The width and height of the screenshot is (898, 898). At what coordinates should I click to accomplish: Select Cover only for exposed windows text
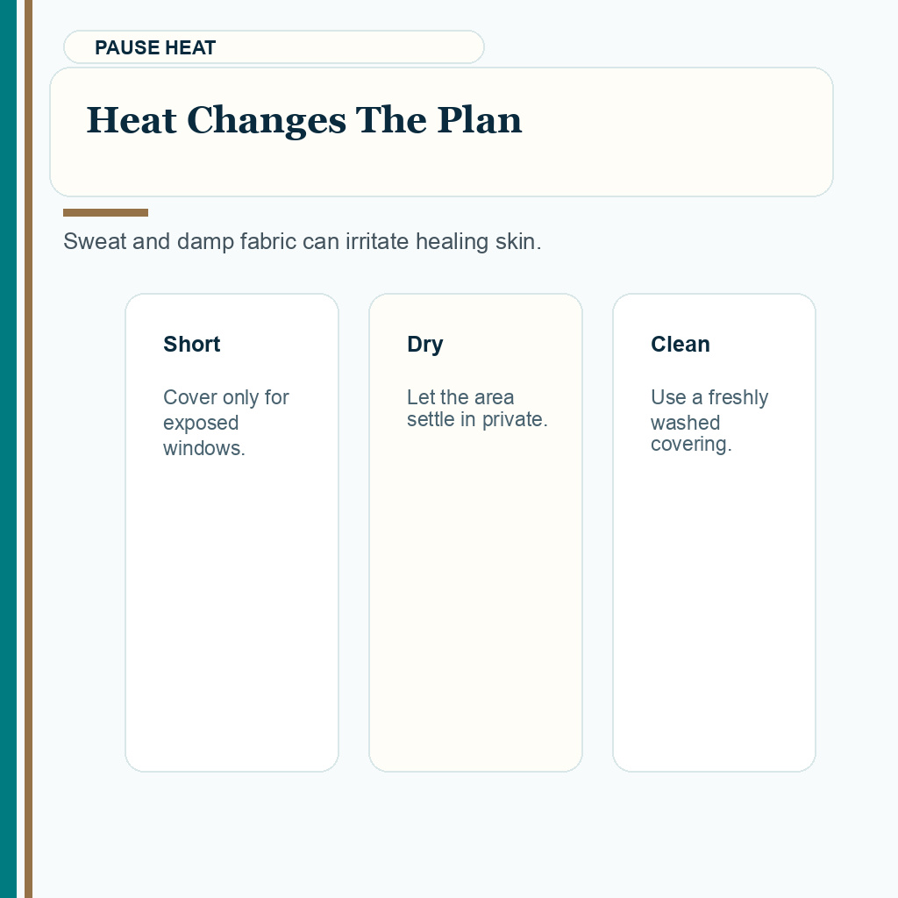226,423
